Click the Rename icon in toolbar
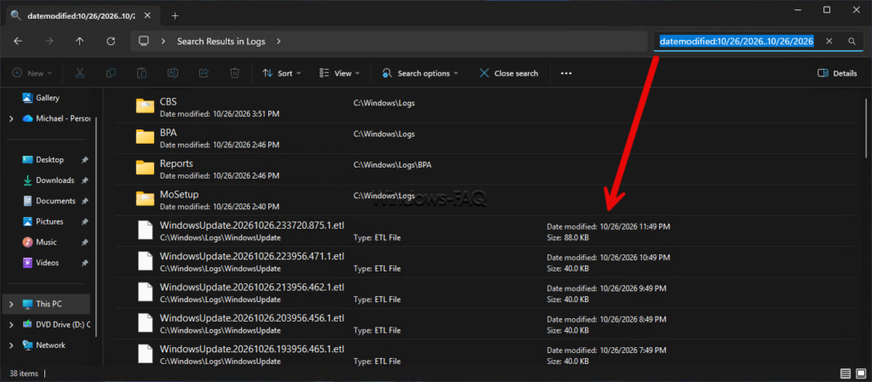Screen dimensions: 872x382 (172, 72)
